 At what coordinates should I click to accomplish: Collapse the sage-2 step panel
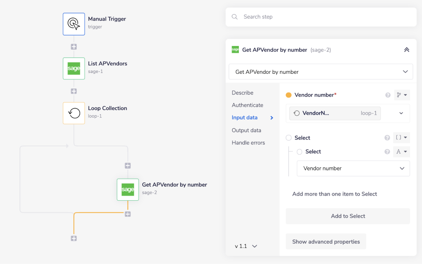(x=406, y=50)
